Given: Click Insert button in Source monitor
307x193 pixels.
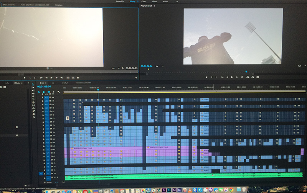Looking at the screenshot, I should 68,78.
